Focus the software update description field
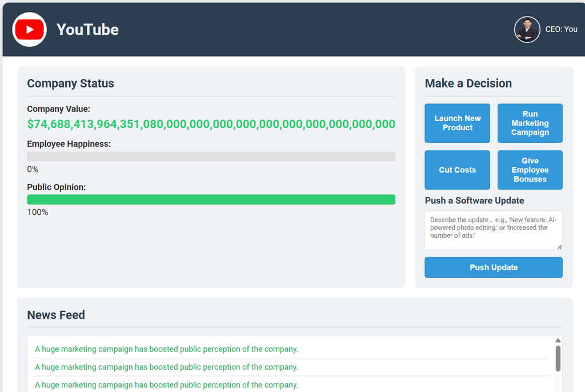Viewport: 585px width, 392px height. pyautogui.click(x=493, y=230)
